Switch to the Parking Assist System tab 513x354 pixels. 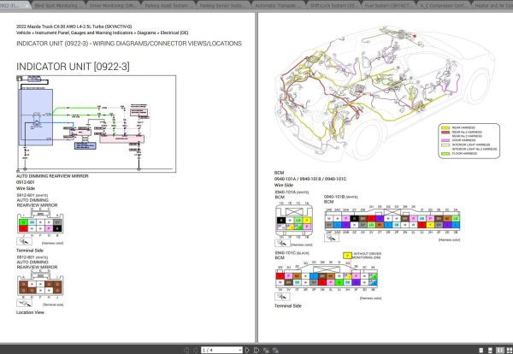[x=168, y=5]
